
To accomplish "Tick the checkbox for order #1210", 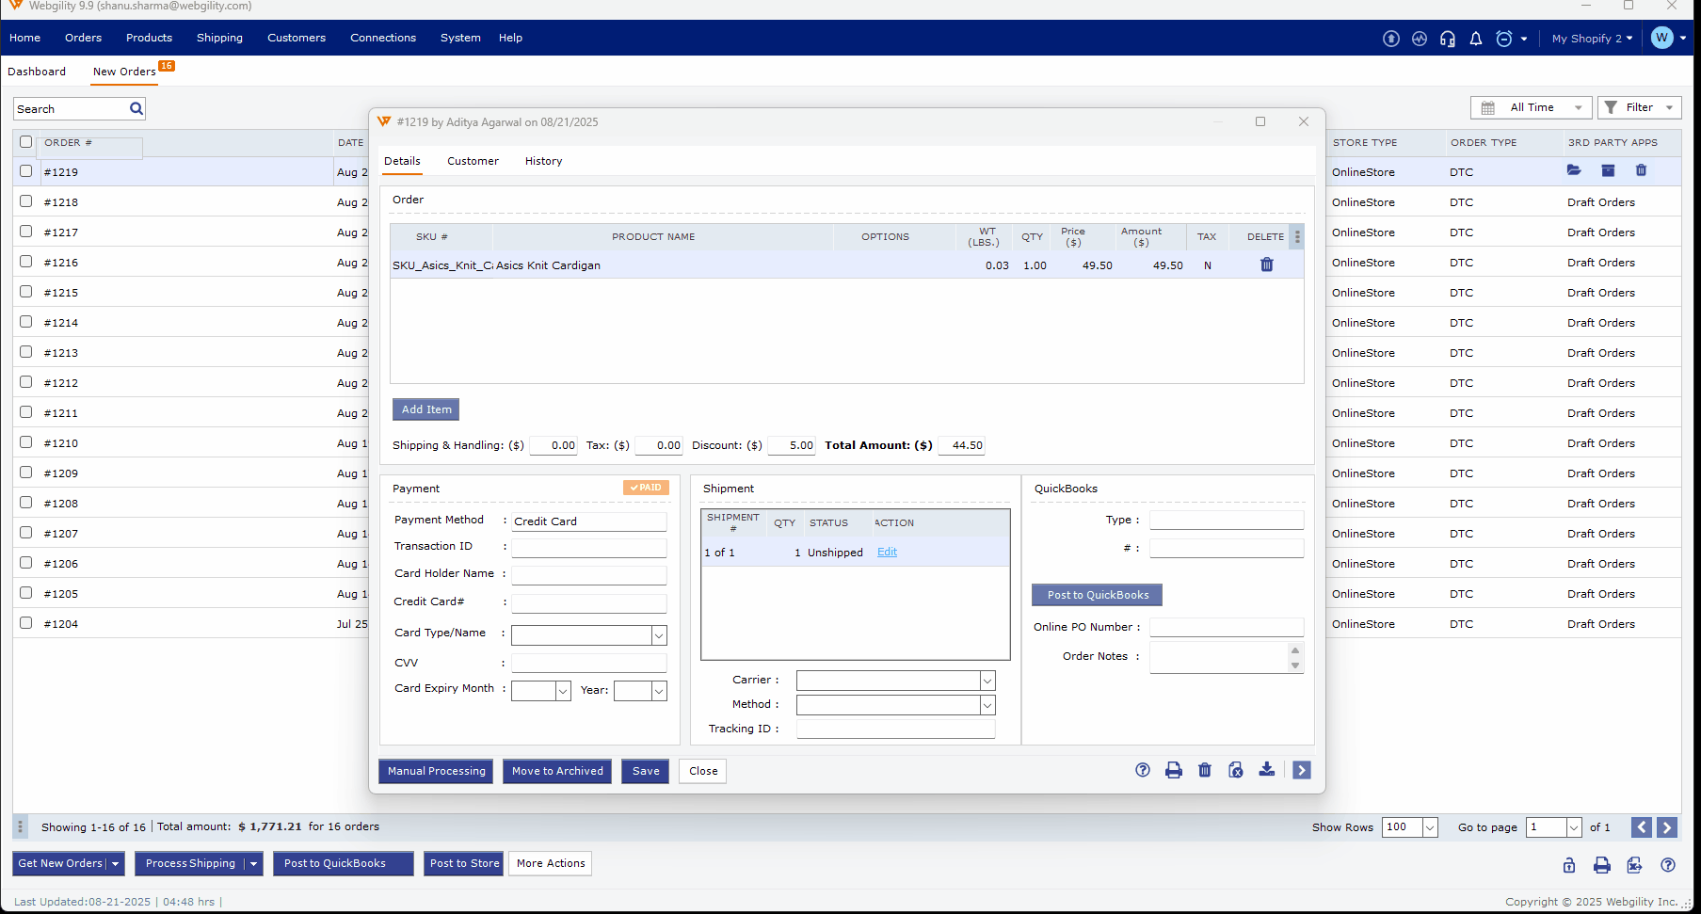I will 26,442.
